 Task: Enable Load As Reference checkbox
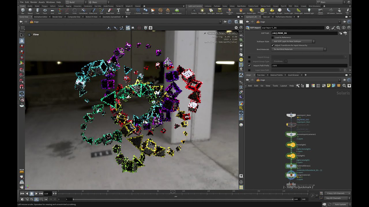[x=273, y=37]
